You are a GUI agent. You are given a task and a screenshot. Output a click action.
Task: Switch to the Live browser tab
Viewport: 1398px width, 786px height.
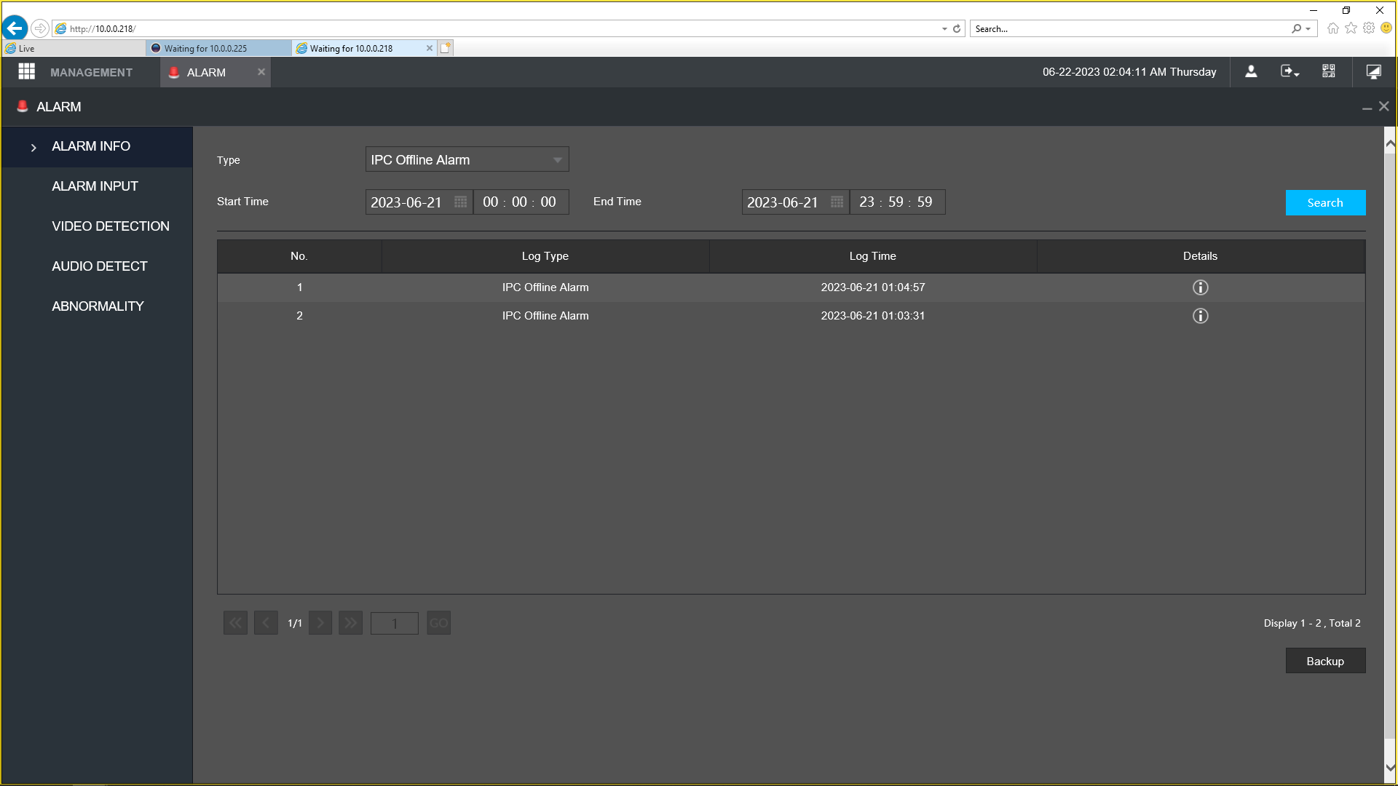(x=74, y=48)
